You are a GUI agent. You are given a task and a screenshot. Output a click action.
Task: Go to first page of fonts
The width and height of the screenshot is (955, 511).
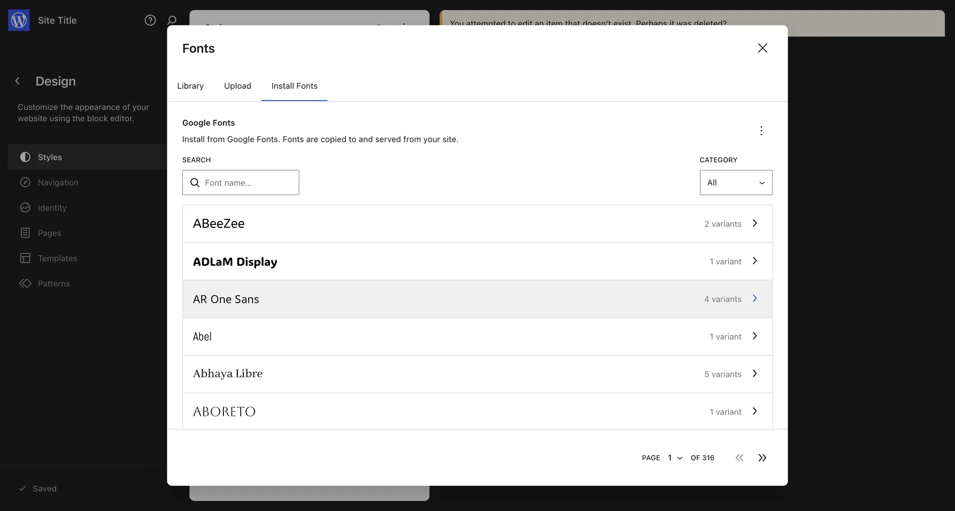(739, 458)
